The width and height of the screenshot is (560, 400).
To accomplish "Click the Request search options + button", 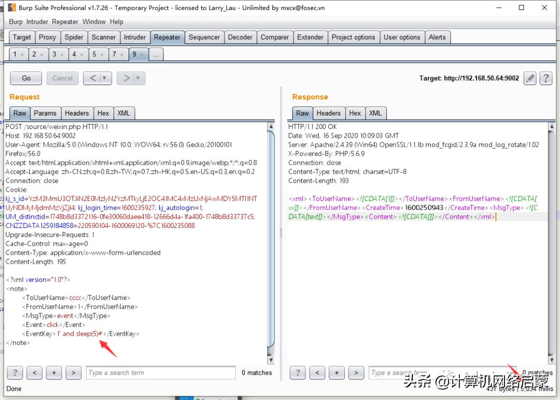I will 54,373.
